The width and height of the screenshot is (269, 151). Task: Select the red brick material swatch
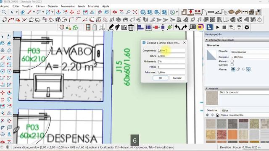click(222, 134)
